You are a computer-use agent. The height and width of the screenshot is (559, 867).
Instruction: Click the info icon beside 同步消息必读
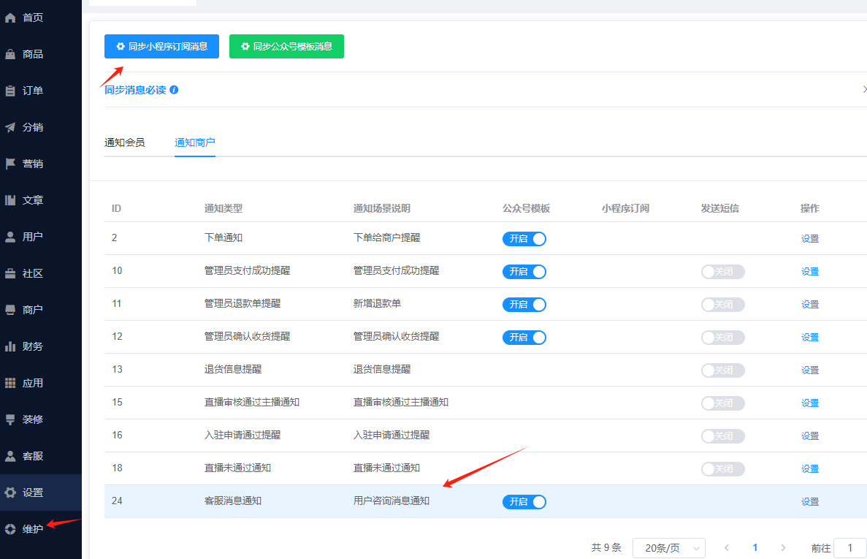tap(174, 90)
